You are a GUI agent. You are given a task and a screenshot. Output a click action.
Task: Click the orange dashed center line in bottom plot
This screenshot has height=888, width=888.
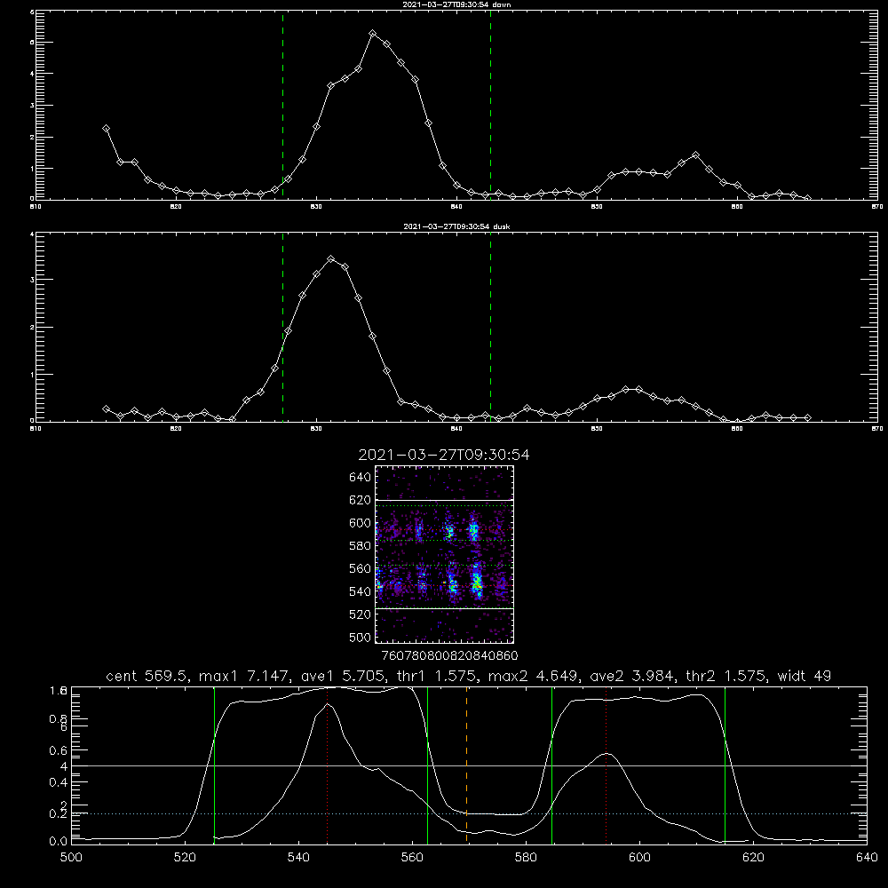point(467,765)
